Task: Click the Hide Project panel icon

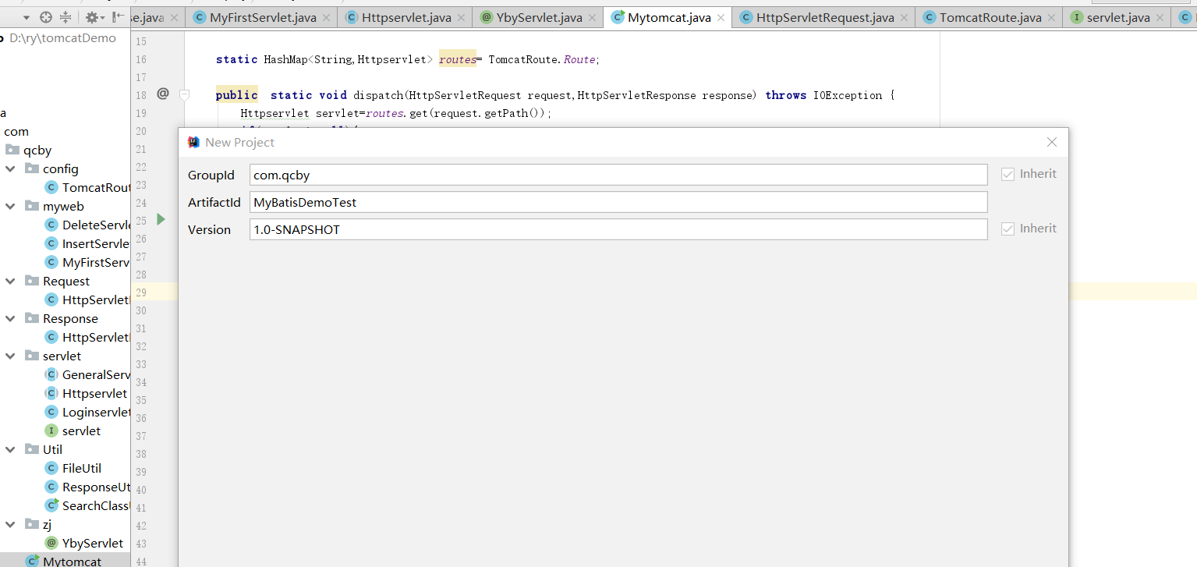Action: [117, 16]
